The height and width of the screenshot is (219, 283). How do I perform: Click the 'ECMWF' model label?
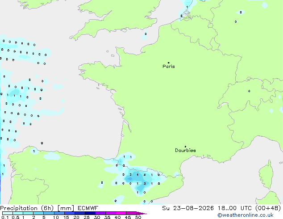88,208
